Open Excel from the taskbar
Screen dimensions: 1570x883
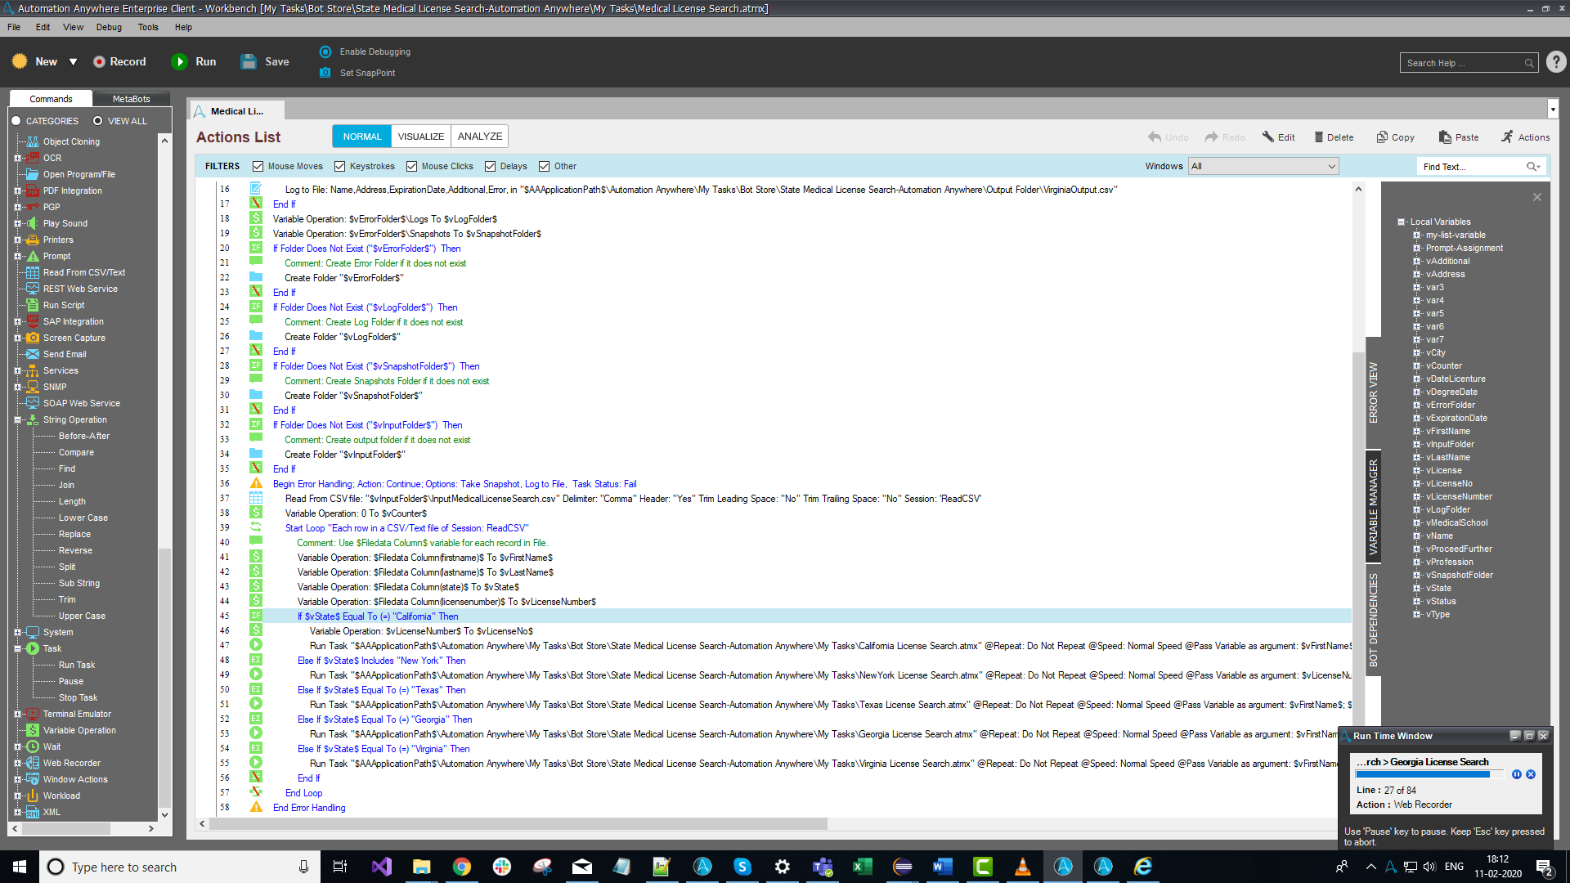click(x=862, y=867)
